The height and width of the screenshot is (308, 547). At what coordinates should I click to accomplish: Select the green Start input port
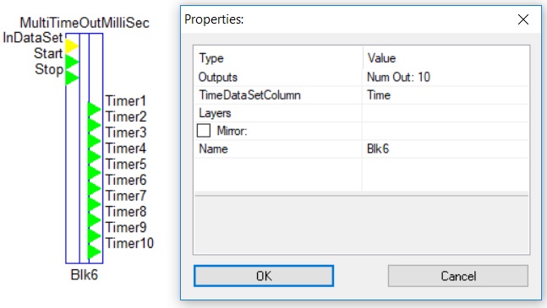pos(72,62)
